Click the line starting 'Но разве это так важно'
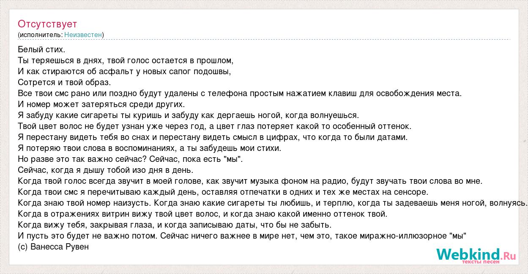This screenshot has height=274, width=528. coord(131,159)
